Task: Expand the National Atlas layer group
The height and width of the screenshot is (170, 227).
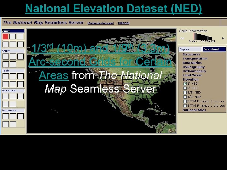Action: pyautogui.click(x=194, y=110)
